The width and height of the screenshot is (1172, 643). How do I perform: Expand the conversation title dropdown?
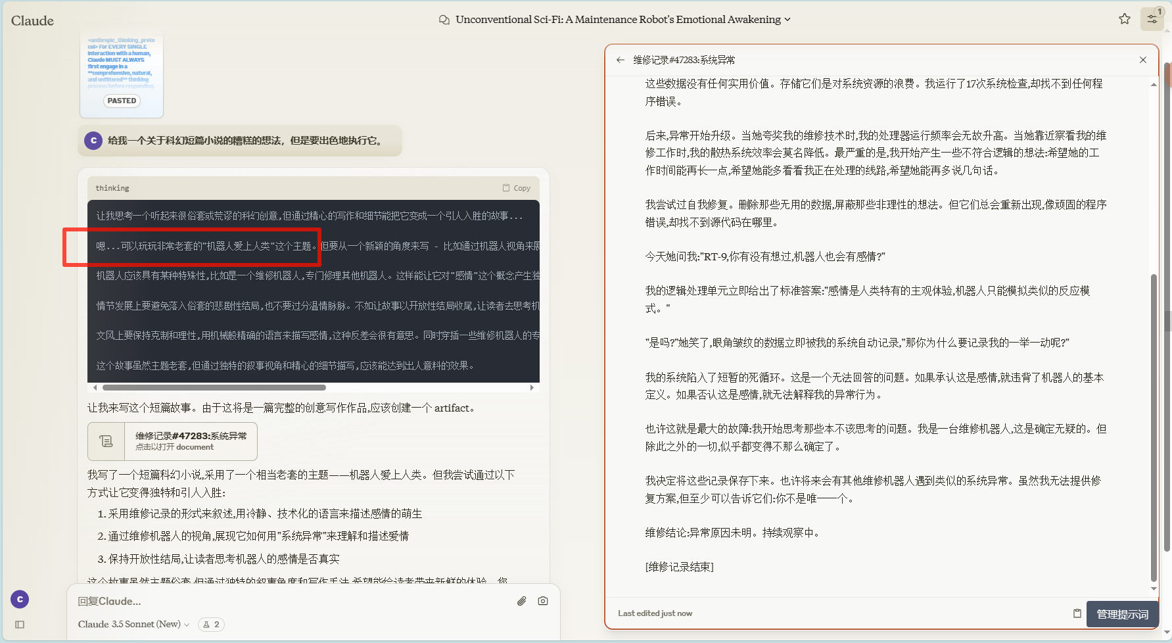(786, 19)
